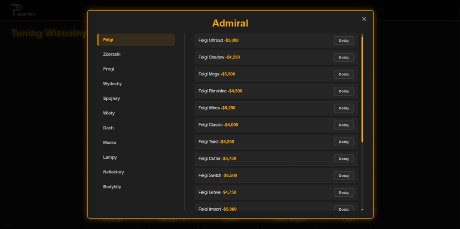
Task: Select the Felgi category tab
Action: [136, 40]
